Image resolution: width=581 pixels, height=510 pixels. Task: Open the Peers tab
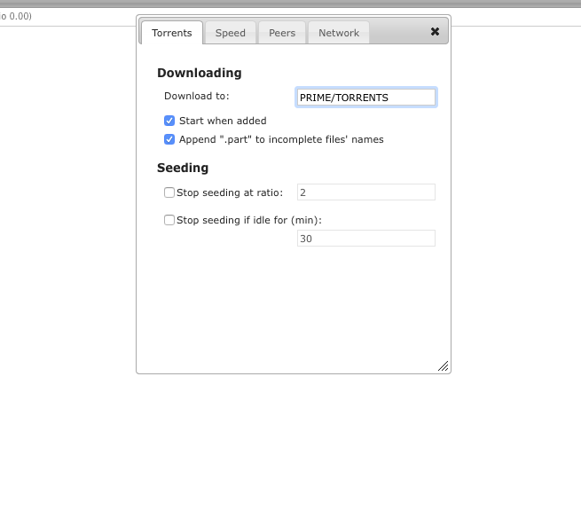282,33
